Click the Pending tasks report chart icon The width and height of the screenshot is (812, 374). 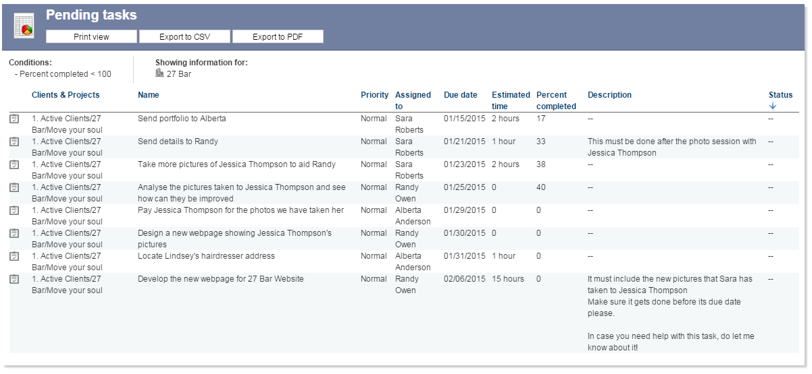click(x=24, y=26)
